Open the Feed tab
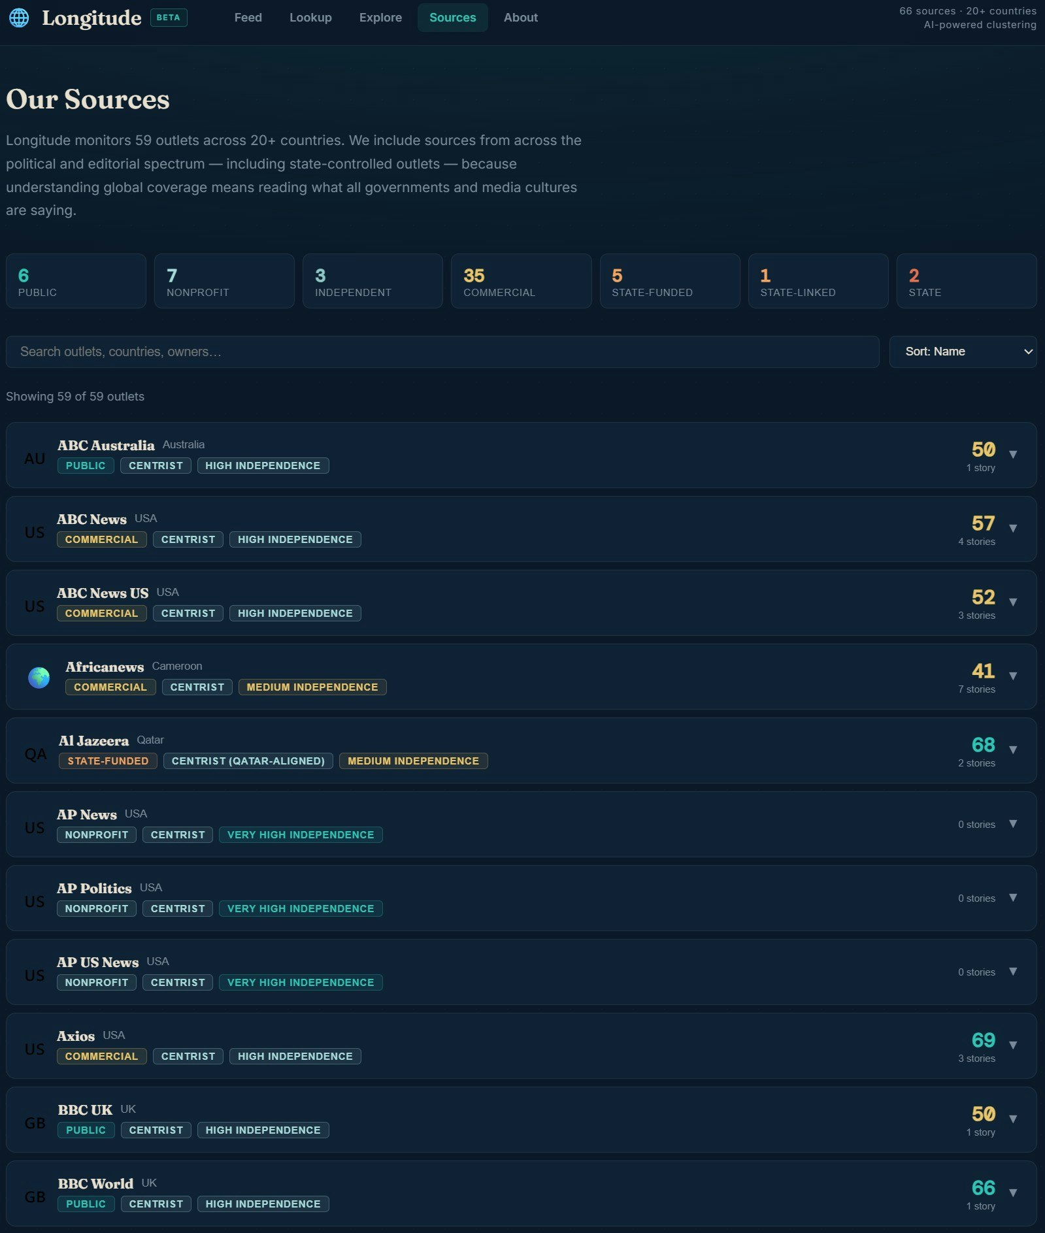Screen dimensions: 1045x1233 [248, 18]
